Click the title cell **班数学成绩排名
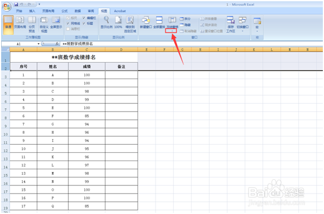 (x=74, y=58)
